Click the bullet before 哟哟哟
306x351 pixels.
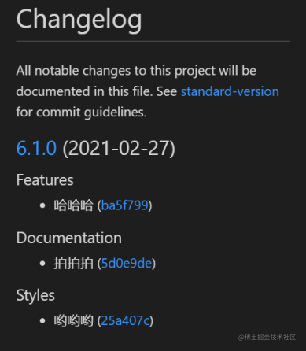(42, 320)
